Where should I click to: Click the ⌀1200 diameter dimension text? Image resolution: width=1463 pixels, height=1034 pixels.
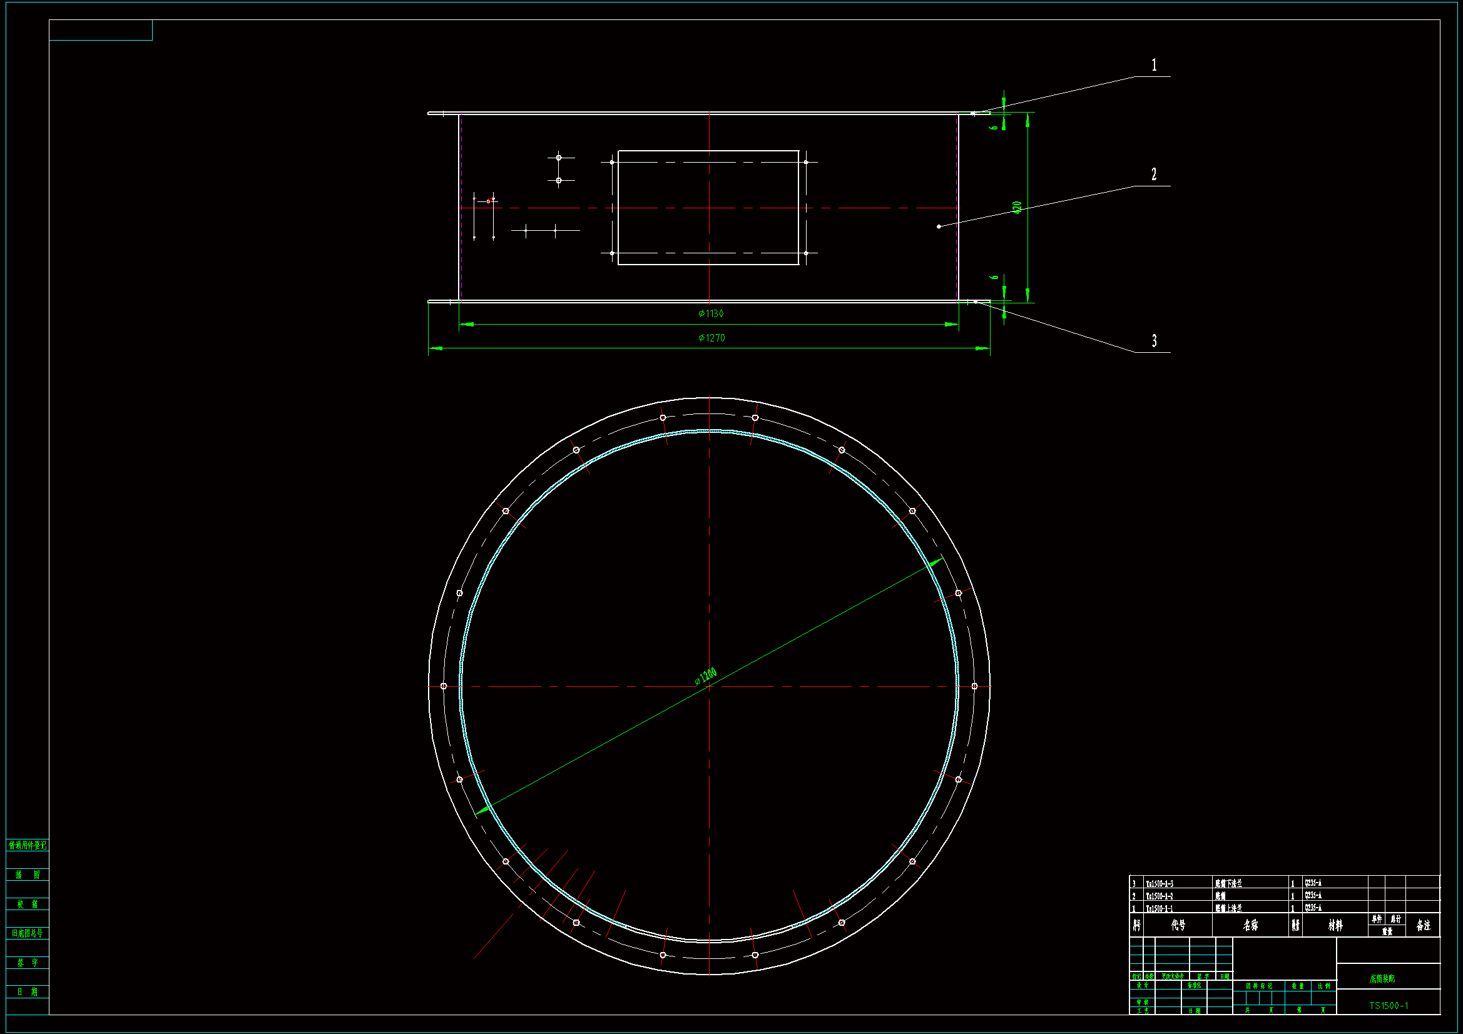pyautogui.click(x=706, y=676)
